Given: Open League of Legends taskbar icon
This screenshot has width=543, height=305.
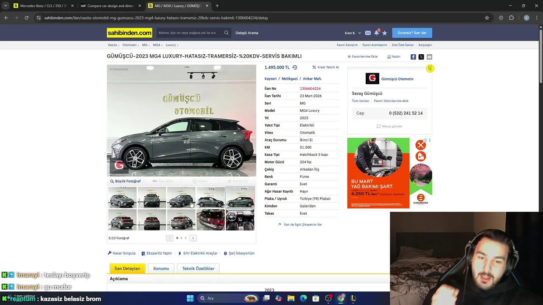Looking at the screenshot, I should click(353, 298).
